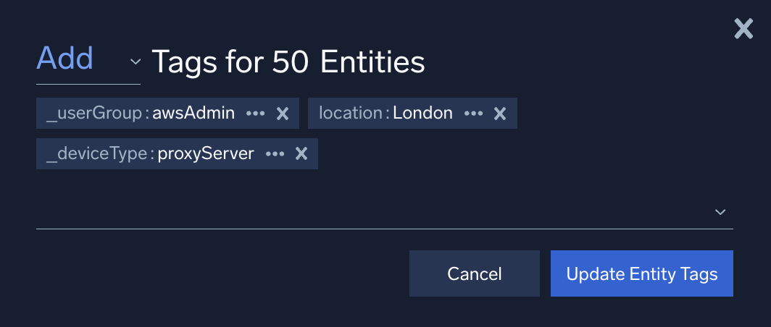This screenshot has width=771, height=327.
Task: Remove the _deviceType:proxyServer tag
Action: tap(301, 154)
